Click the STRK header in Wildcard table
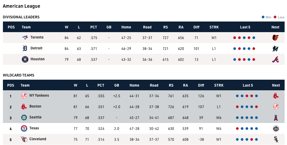This screenshot has height=145, width=287. coord(219,85)
